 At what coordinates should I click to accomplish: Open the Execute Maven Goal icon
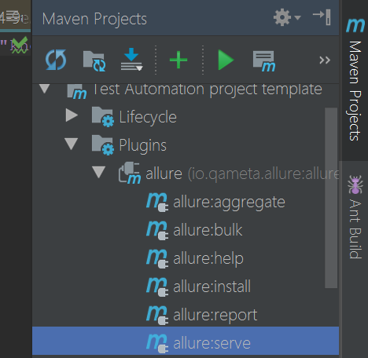264,61
